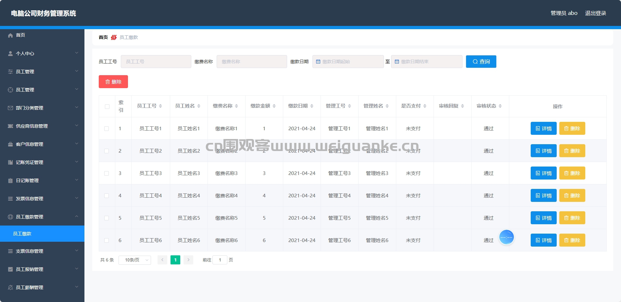Image resolution: width=621 pixels, height=302 pixels.
Task: Check the row for 员工工号5
Action: pyautogui.click(x=107, y=218)
